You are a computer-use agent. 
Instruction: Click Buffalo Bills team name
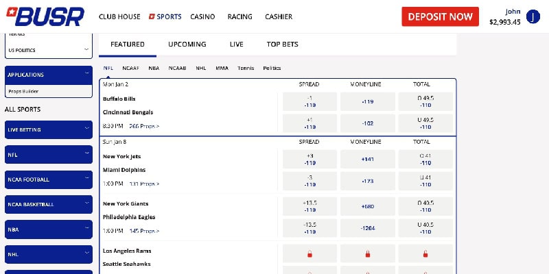119,99
